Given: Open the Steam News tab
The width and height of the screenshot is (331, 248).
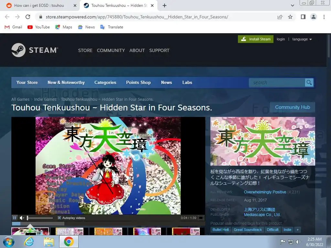Looking at the screenshot, I should click(x=166, y=82).
